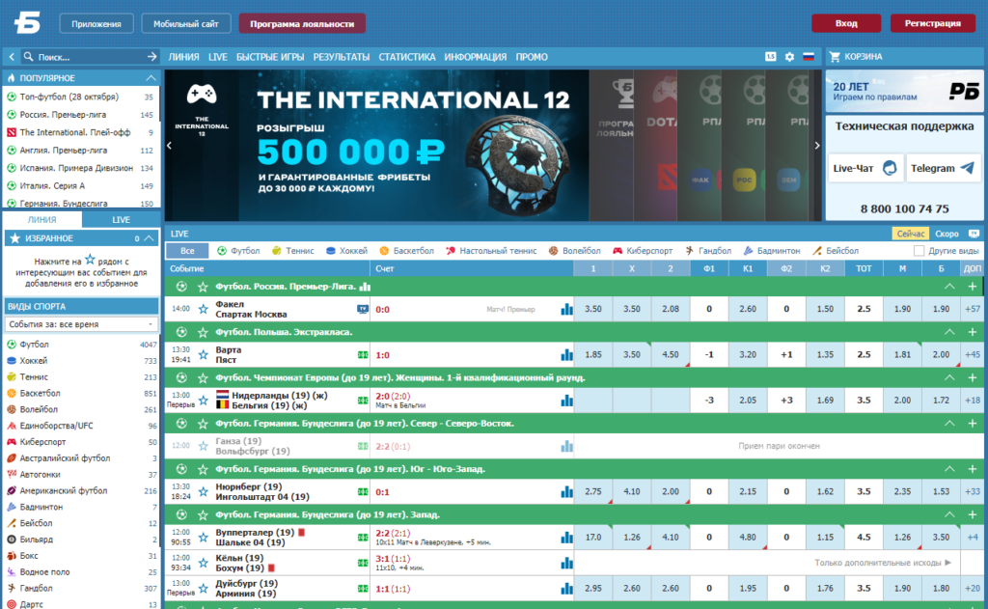Image resolution: width=988 pixels, height=609 pixels.
Task: Open the settings gear icon in navigation bar
Action: click(x=789, y=57)
